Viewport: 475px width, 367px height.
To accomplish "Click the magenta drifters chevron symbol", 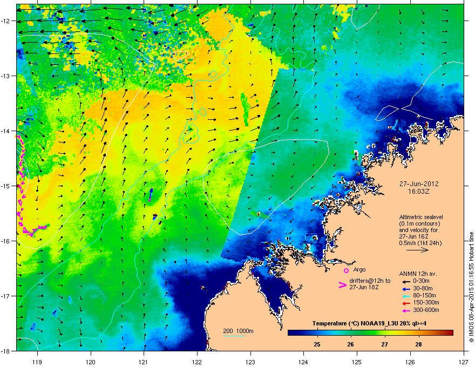I will (342, 285).
